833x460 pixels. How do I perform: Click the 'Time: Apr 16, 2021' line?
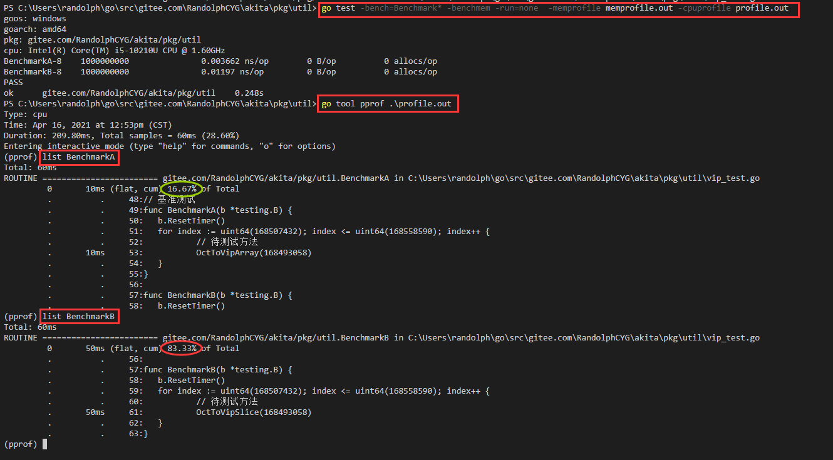tap(88, 125)
